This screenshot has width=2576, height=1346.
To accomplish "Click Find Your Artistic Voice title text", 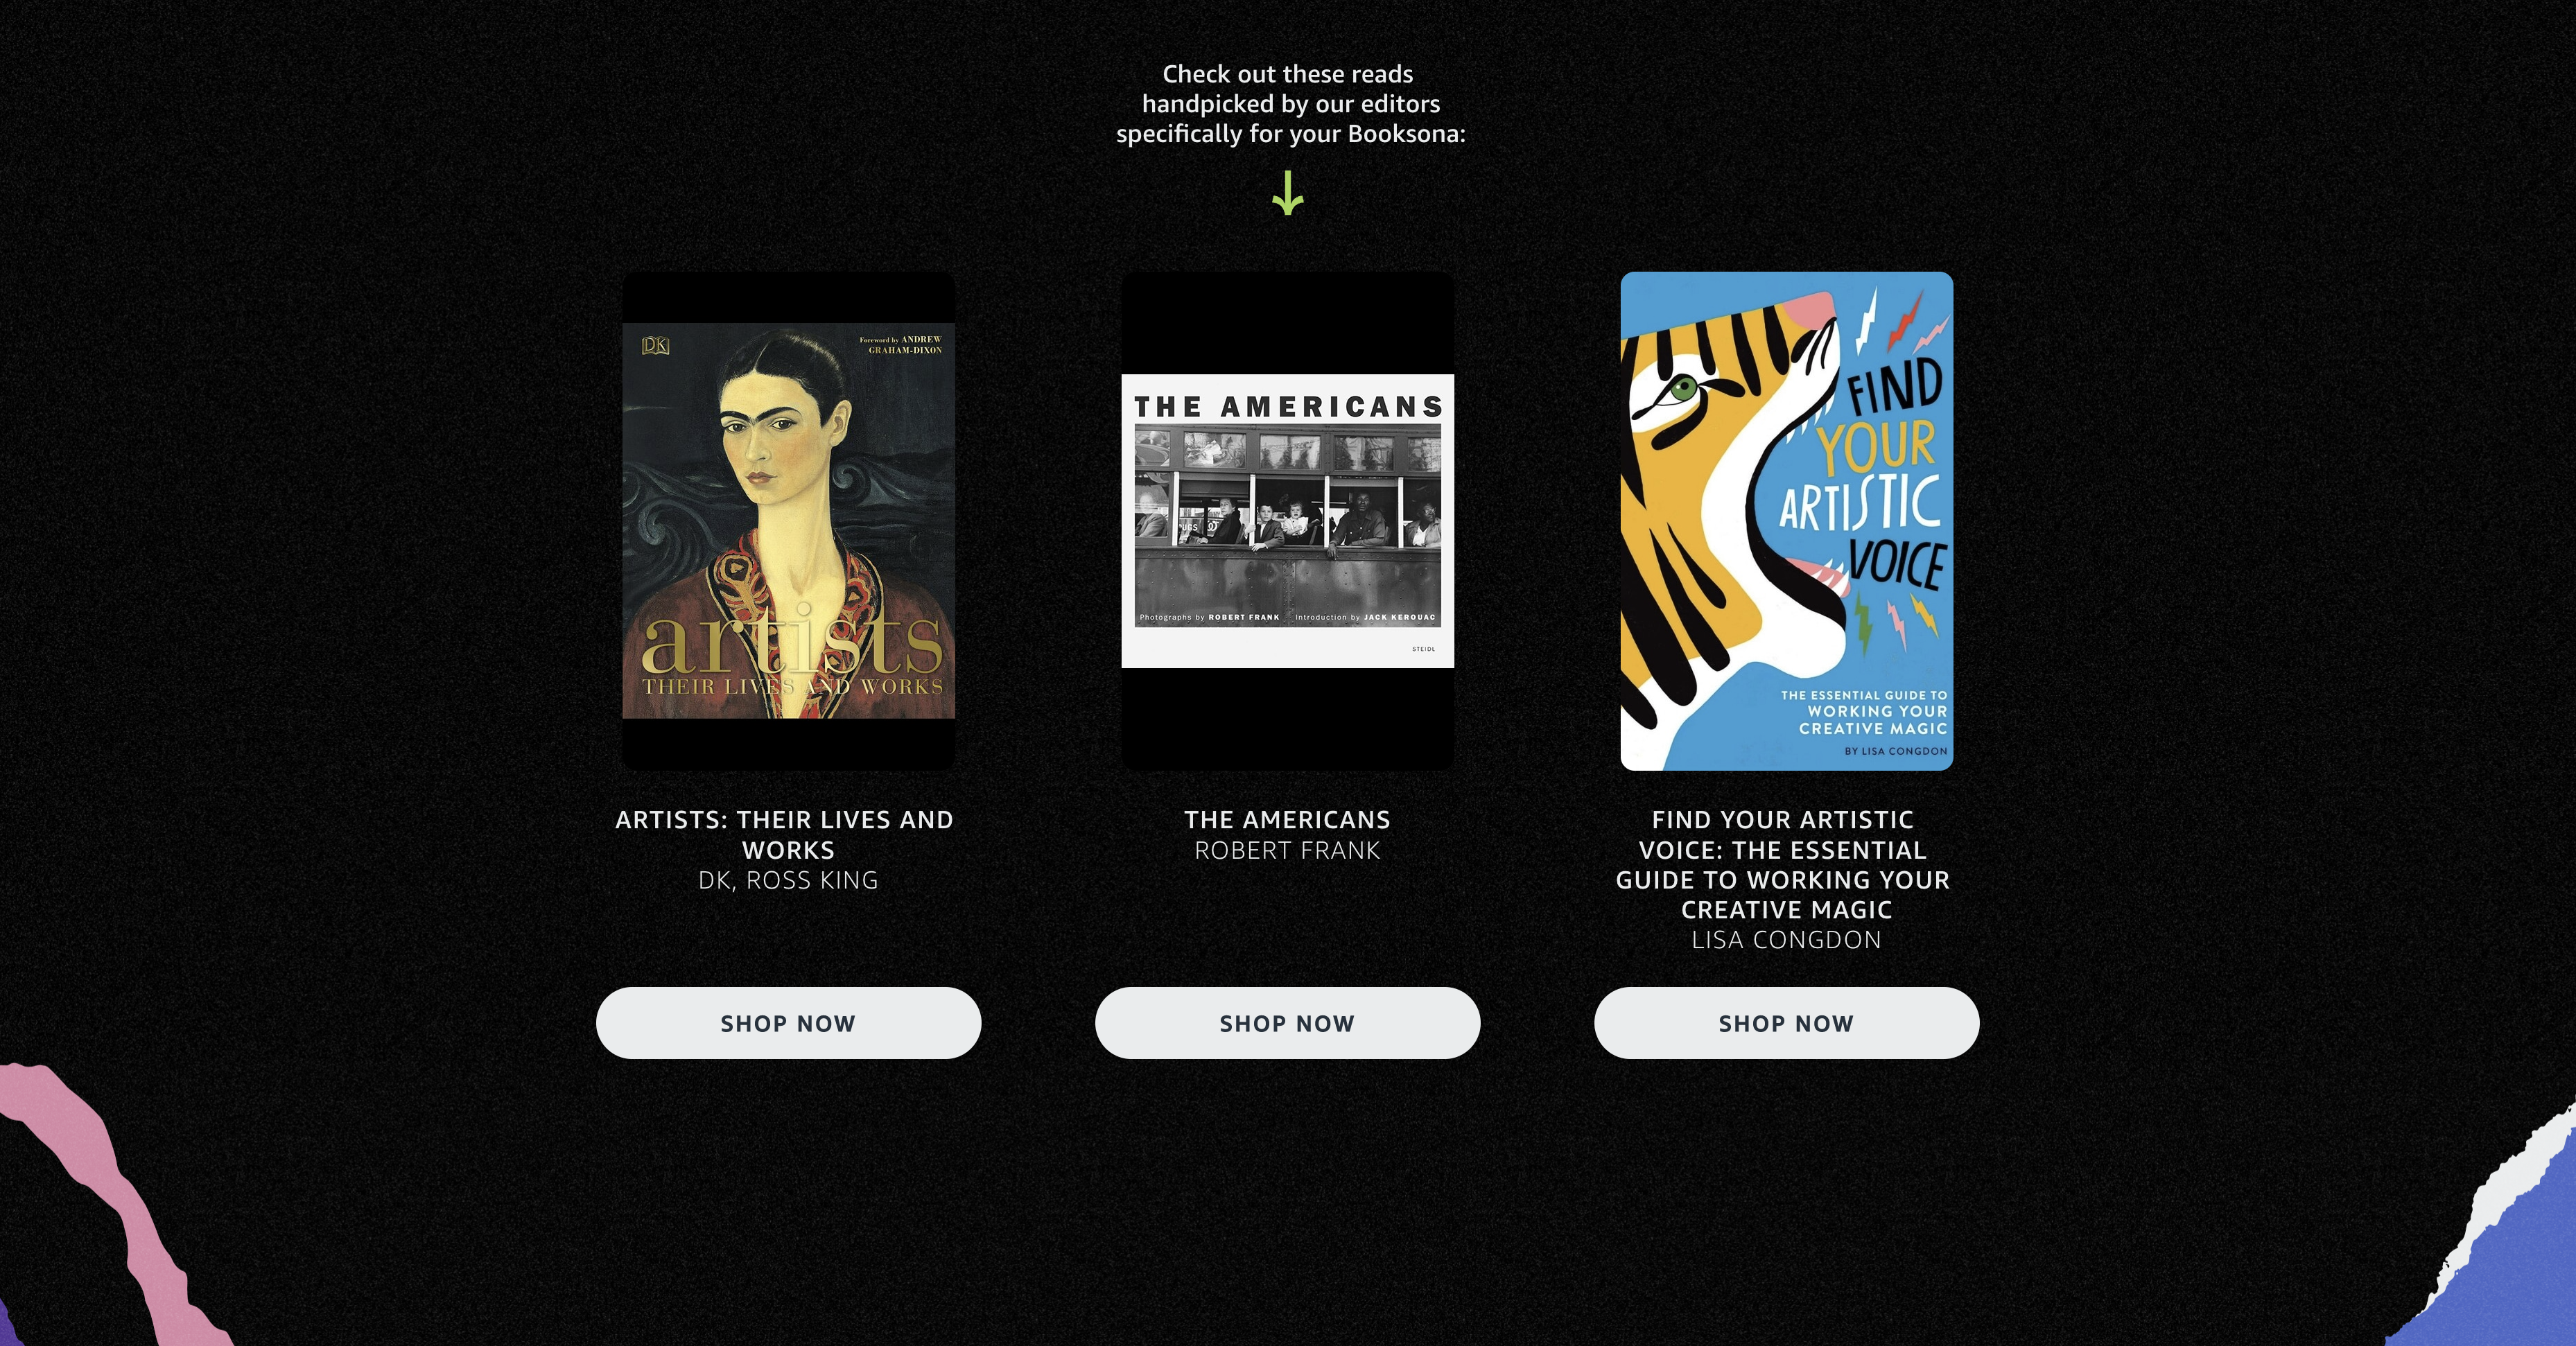I will click(x=1784, y=865).
